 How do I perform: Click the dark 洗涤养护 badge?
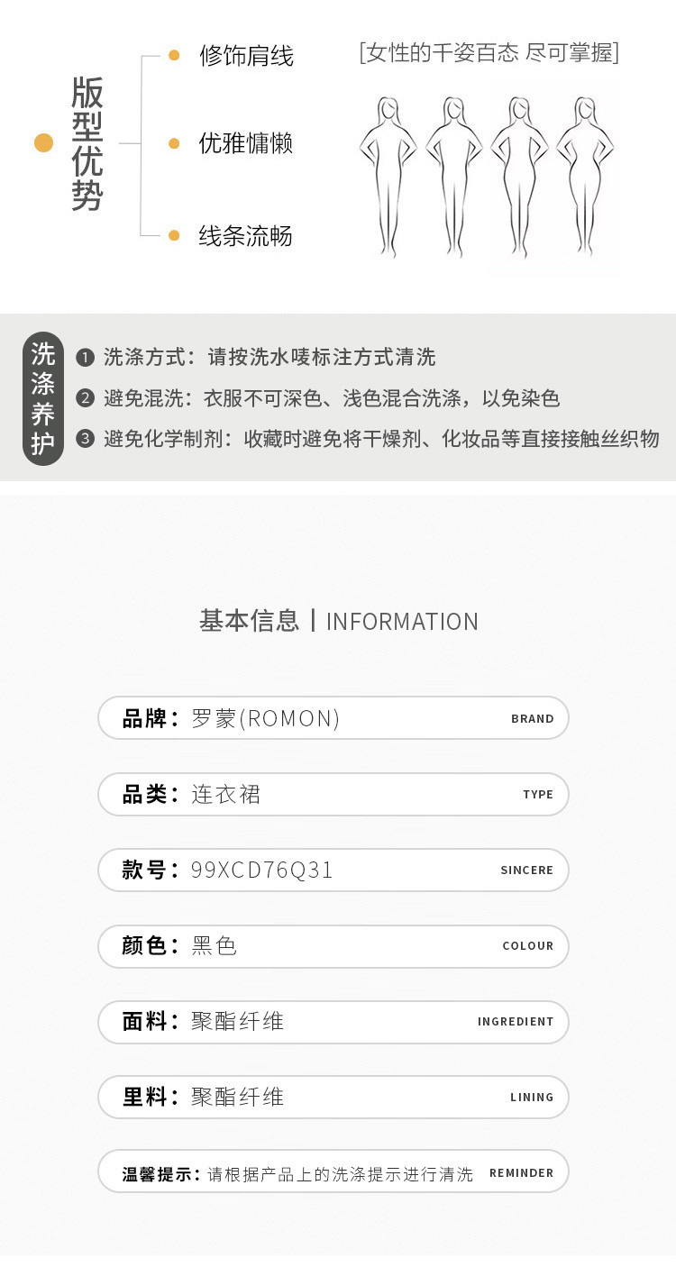(x=43, y=398)
